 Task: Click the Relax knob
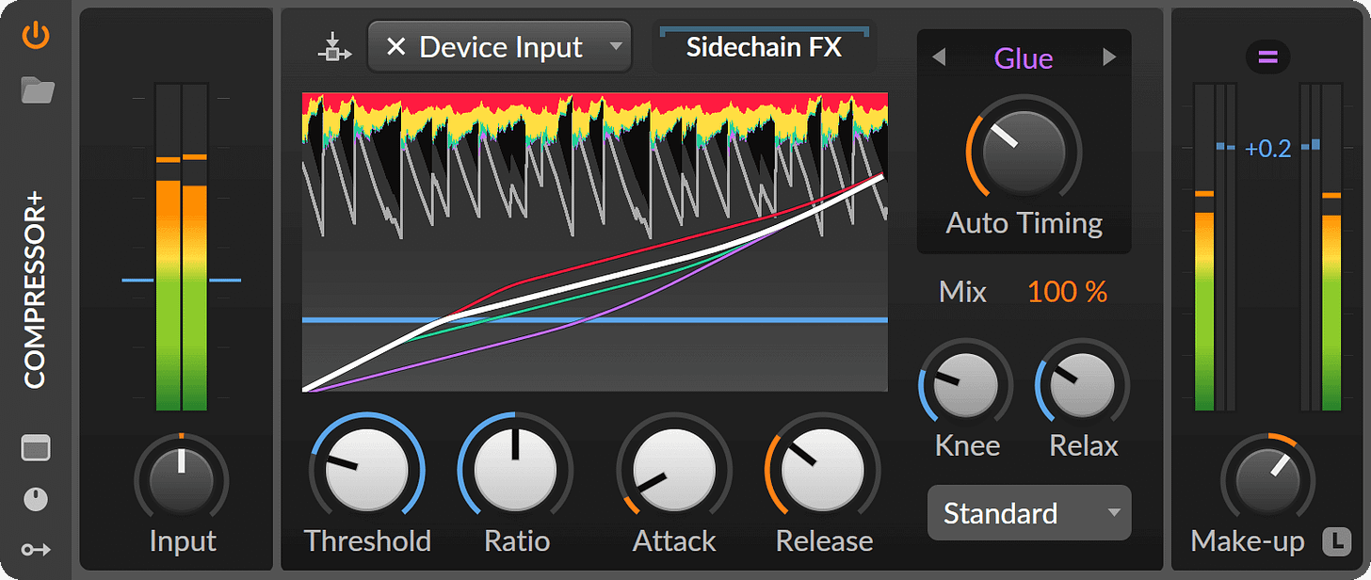coord(1082,386)
